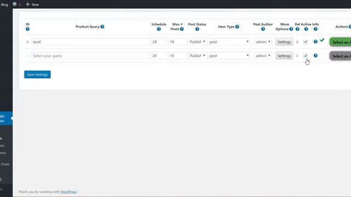Open Post Author dropdown in ipod row

pos(263,42)
